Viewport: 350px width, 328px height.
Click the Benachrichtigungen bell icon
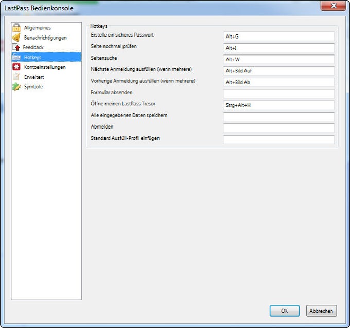pyautogui.click(x=16, y=38)
